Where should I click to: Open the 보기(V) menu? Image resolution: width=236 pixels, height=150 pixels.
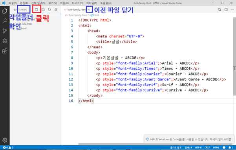click(x=53, y=3)
